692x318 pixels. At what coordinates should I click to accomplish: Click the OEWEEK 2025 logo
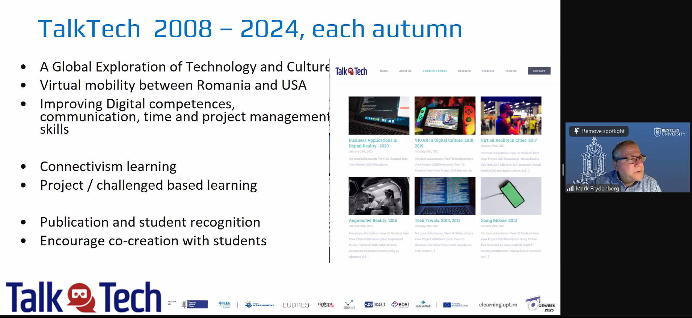tap(540, 304)
